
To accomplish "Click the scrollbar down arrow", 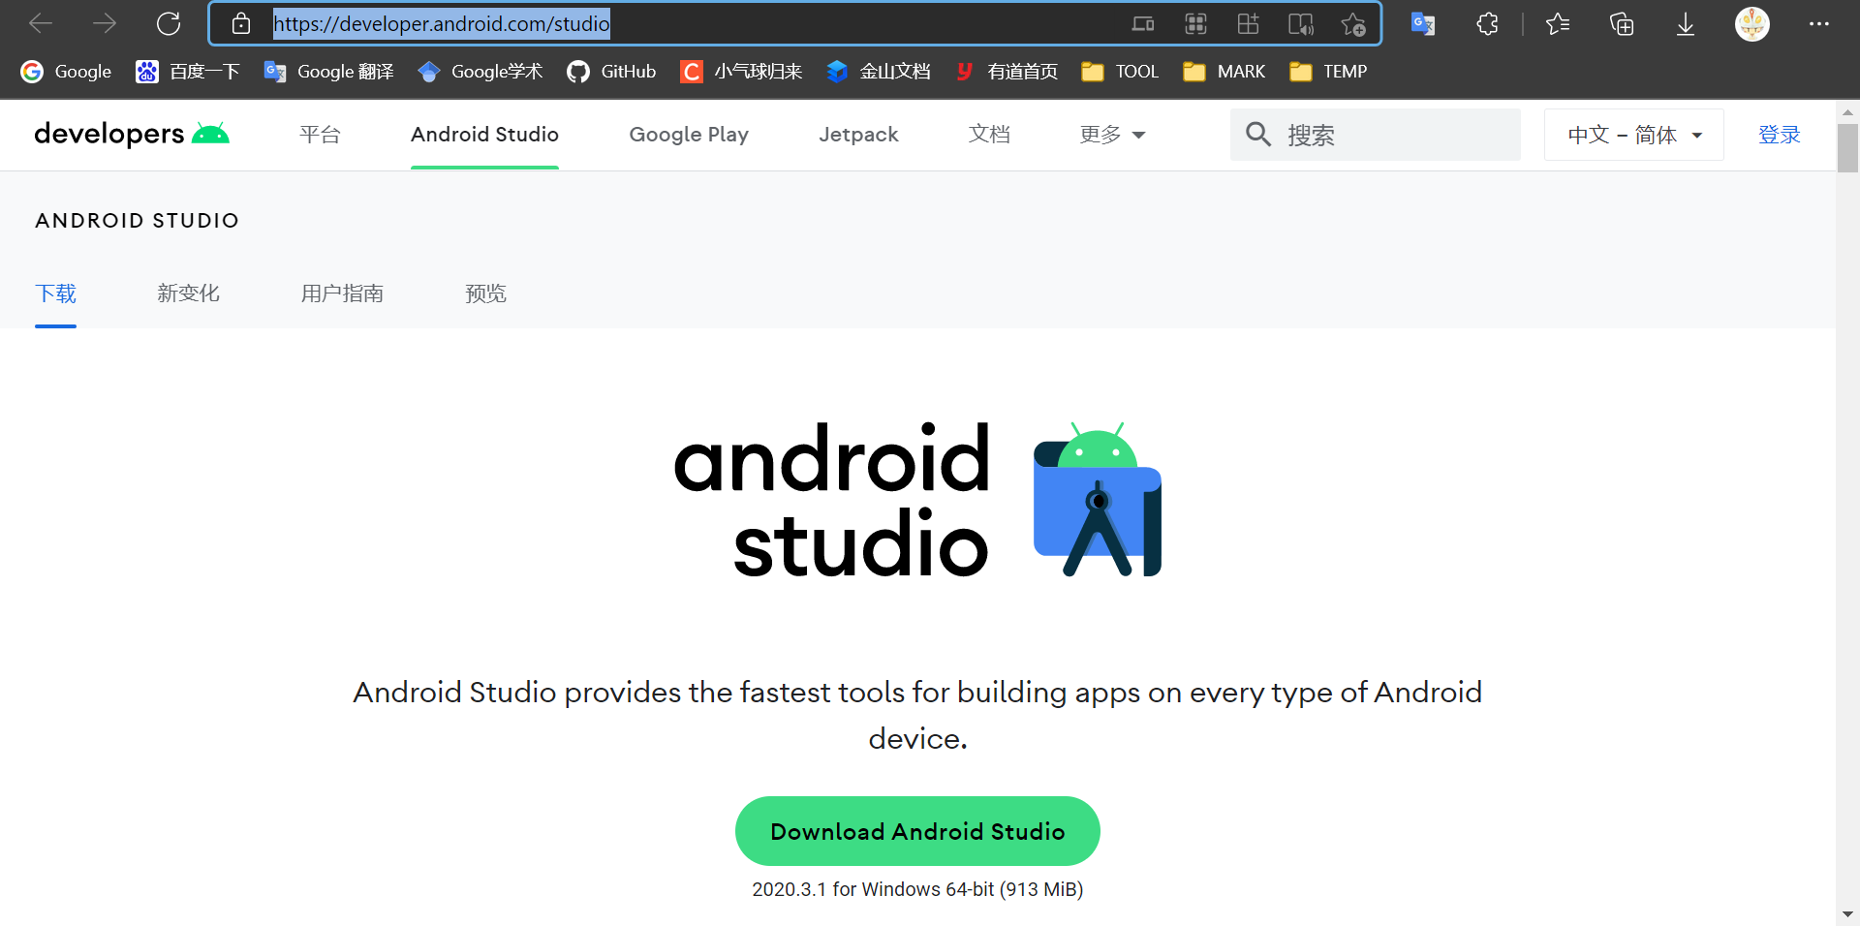I will (x=1847, y=914).
